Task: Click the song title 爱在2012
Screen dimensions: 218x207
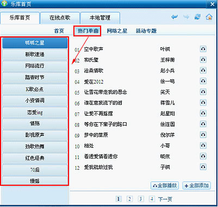Action: (x=94, y=81)
